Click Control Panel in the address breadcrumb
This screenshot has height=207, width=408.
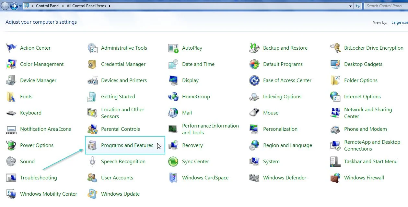[x=48, y=6]
